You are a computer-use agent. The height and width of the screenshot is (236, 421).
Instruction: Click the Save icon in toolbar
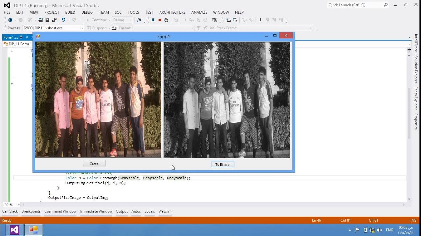pyautogui.click(x=47, y=20)
